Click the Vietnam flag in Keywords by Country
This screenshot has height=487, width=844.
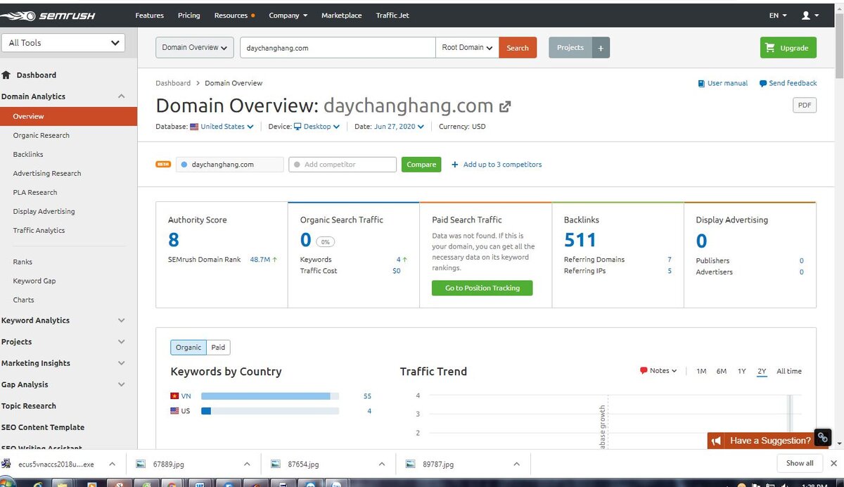point(174,396)
